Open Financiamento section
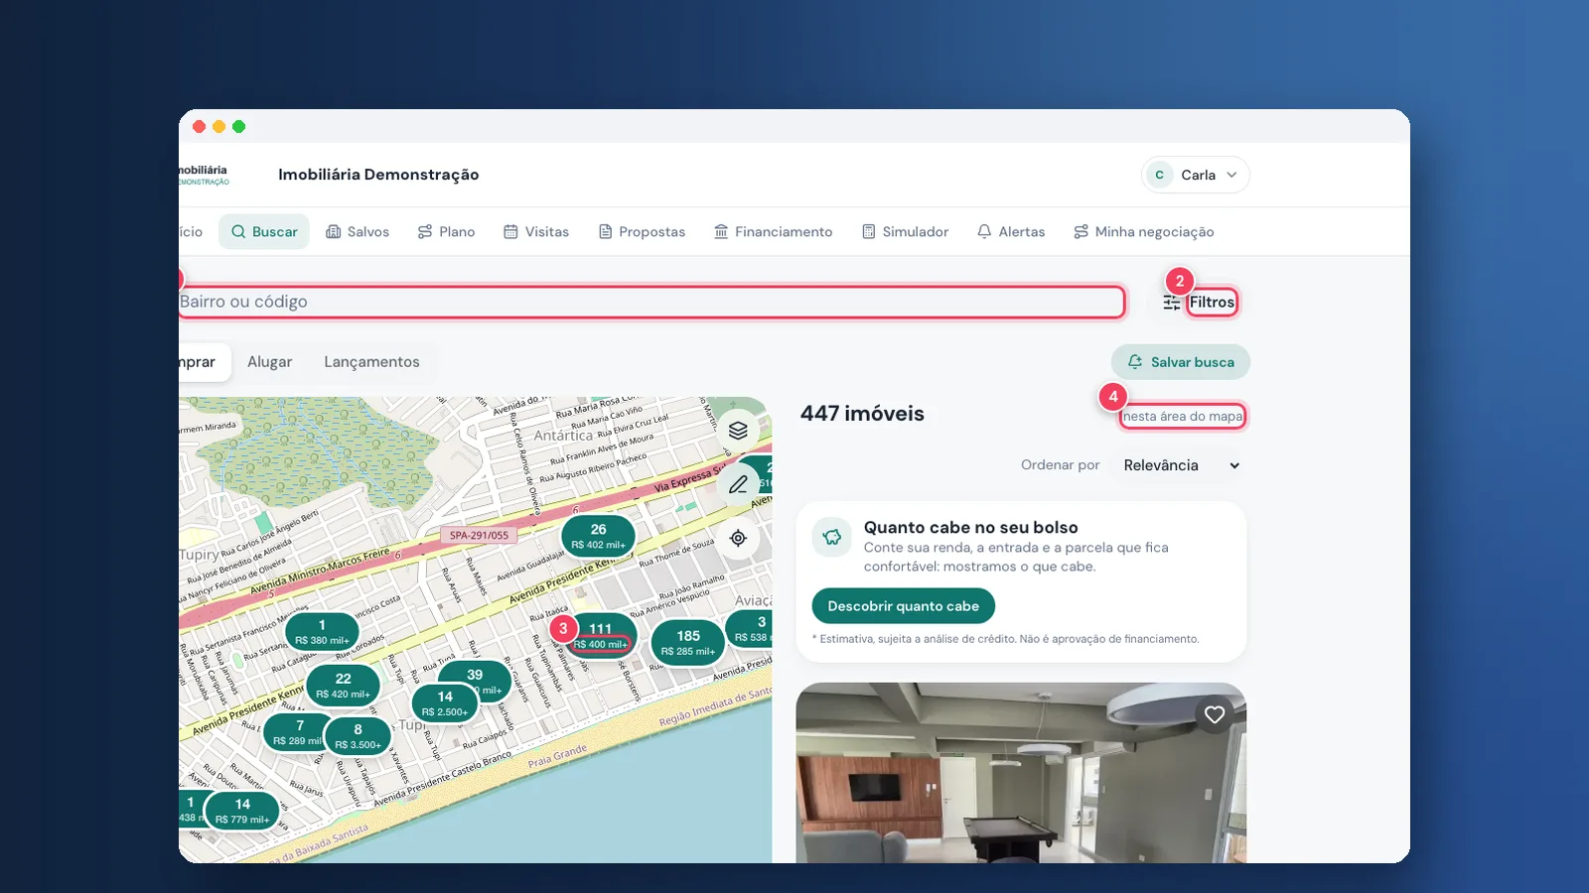Screen dimensions: 1589x893 tap(774, 231)
